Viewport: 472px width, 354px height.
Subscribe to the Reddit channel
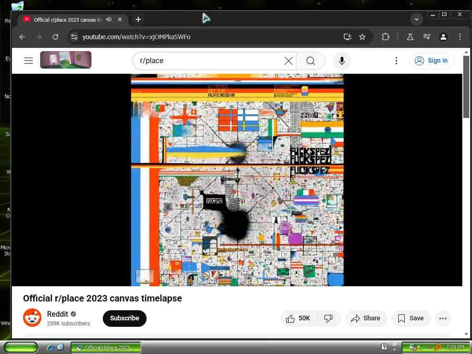pyautogui.click(x=124, y=318)
